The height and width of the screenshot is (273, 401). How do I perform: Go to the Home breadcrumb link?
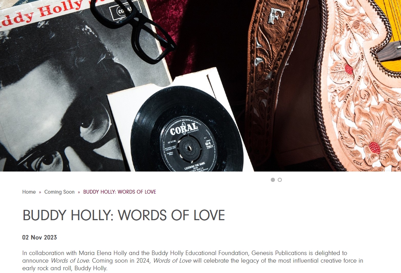(29, 192)
